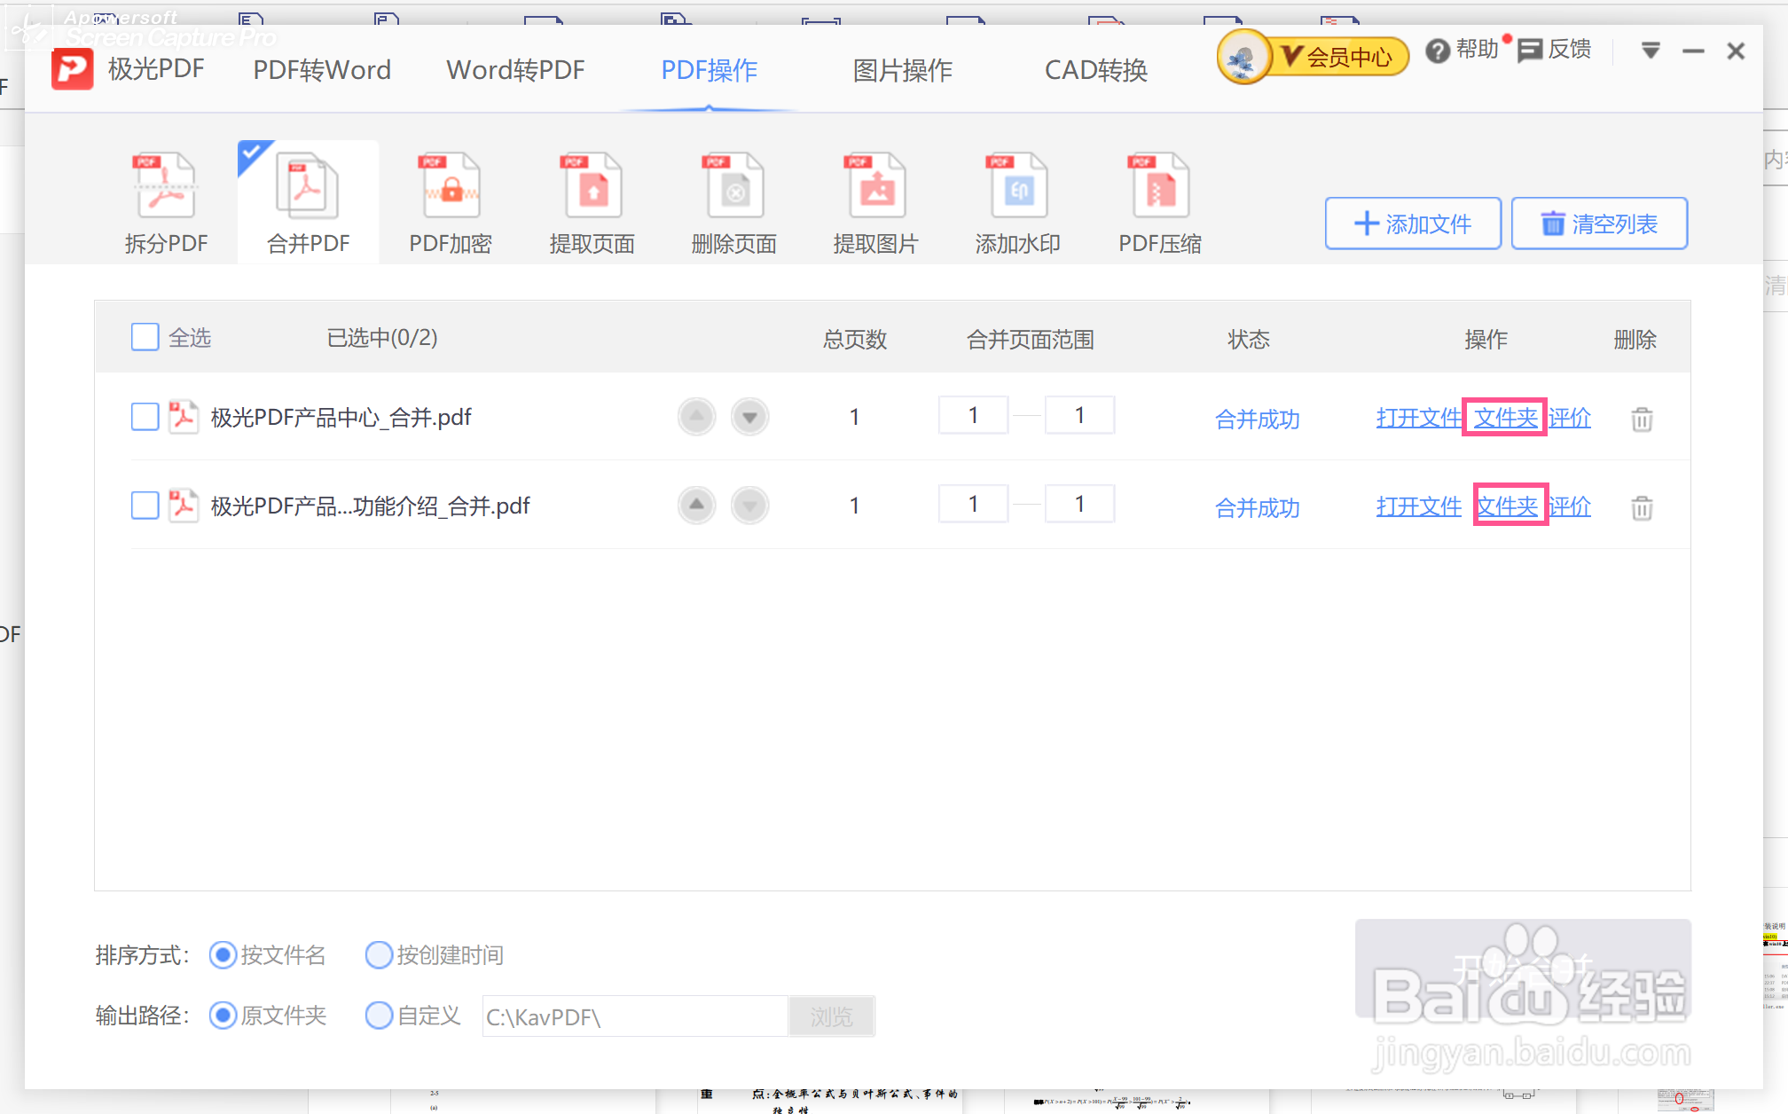Click 打开文件 for 功能介绍_合并.pdf
Viewport: 1788px width, 1114px height.
1418,506
